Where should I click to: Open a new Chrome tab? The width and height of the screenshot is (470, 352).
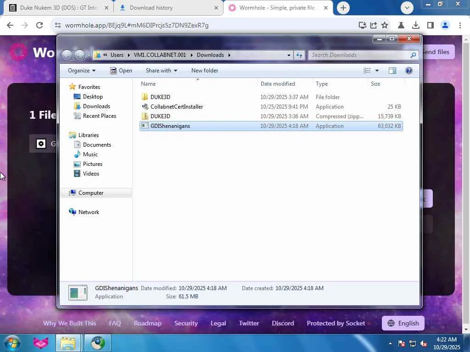click(343, 8)
